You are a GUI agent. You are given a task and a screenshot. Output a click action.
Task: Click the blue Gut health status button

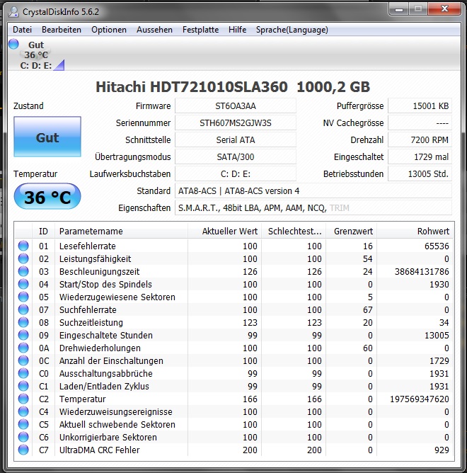tap(47, 137)
